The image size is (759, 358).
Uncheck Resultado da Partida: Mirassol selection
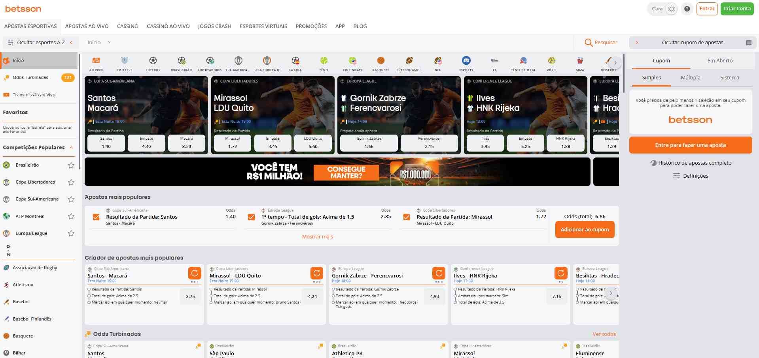point(407,217)
